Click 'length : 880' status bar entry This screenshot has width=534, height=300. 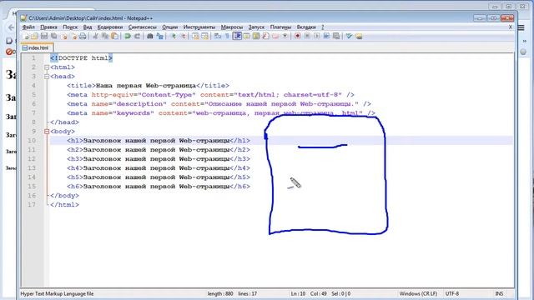pyautogui.click(x=220, y=293)
